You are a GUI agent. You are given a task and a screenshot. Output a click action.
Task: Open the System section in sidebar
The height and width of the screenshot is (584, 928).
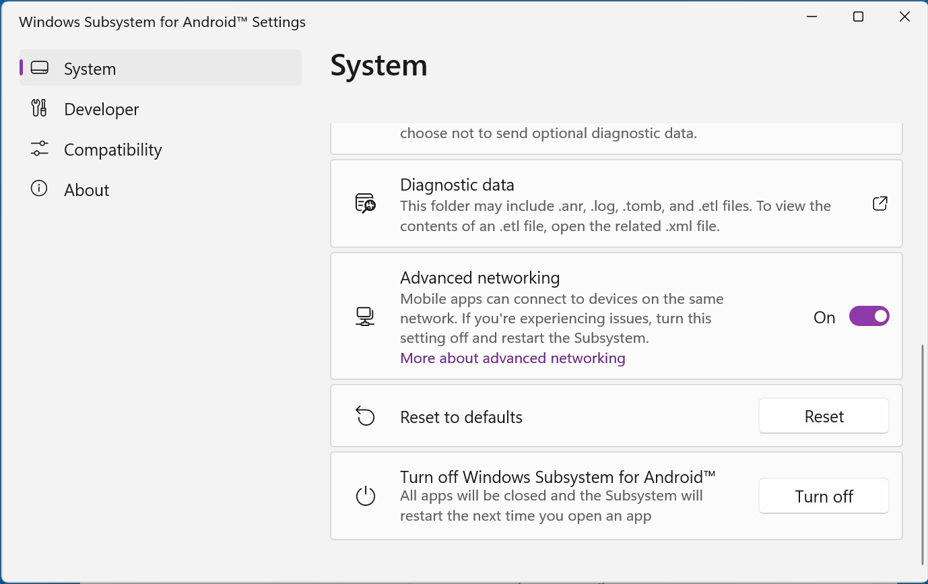click(x=160, y=68)
